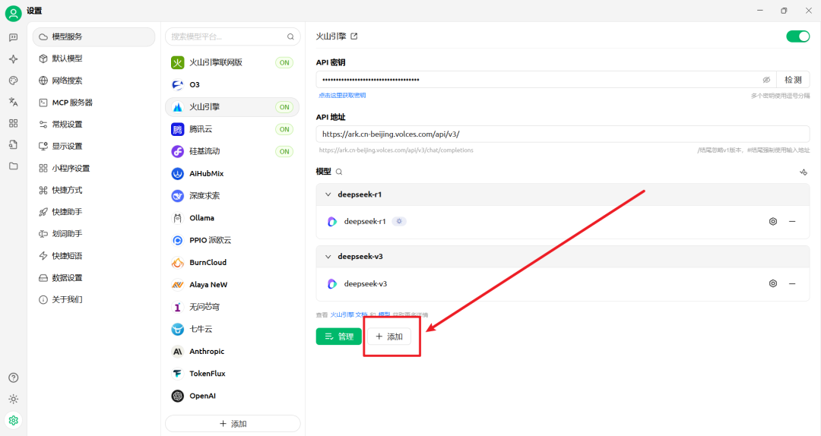821x436 pixels.
Task: Open 显示设置 settings section
Action: click(x=94, y=146)
